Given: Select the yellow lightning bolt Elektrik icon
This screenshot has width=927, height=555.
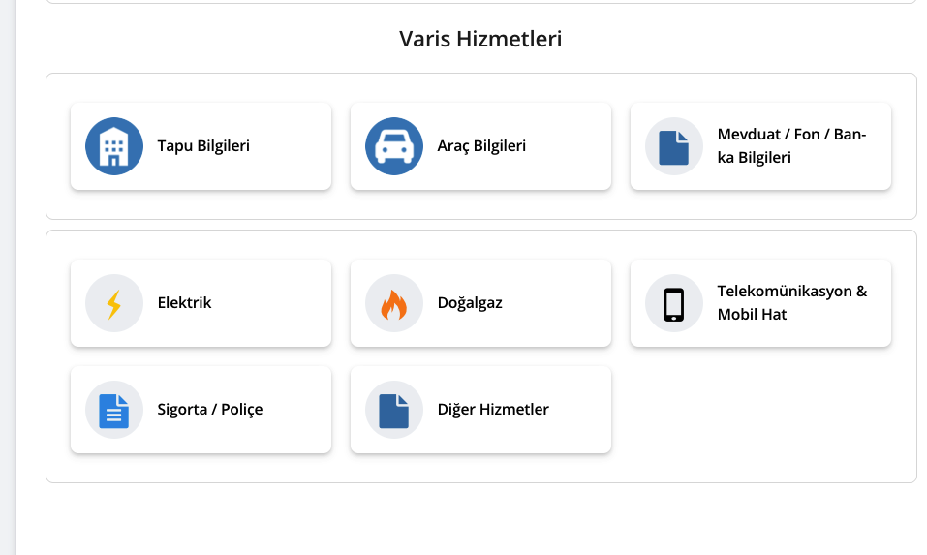Looking at the screenshot, I should (x=114, y=303).
